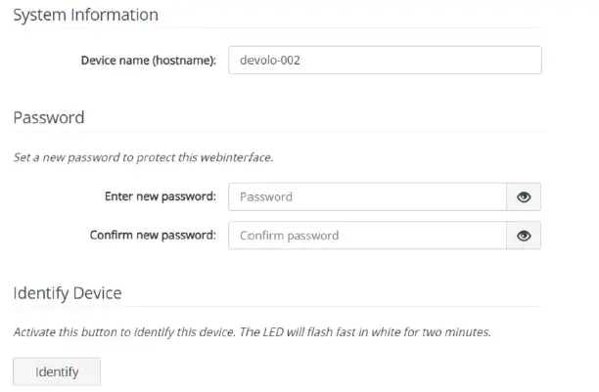Focus the device name hostname field
This screenshot has width=599, height=392.
point(384,61)
